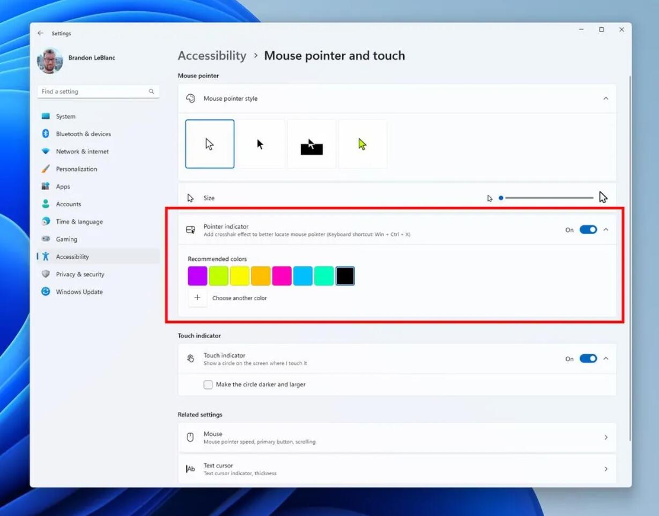Click the Brandon LeBlanc profile picture

[x=50, y=61]
